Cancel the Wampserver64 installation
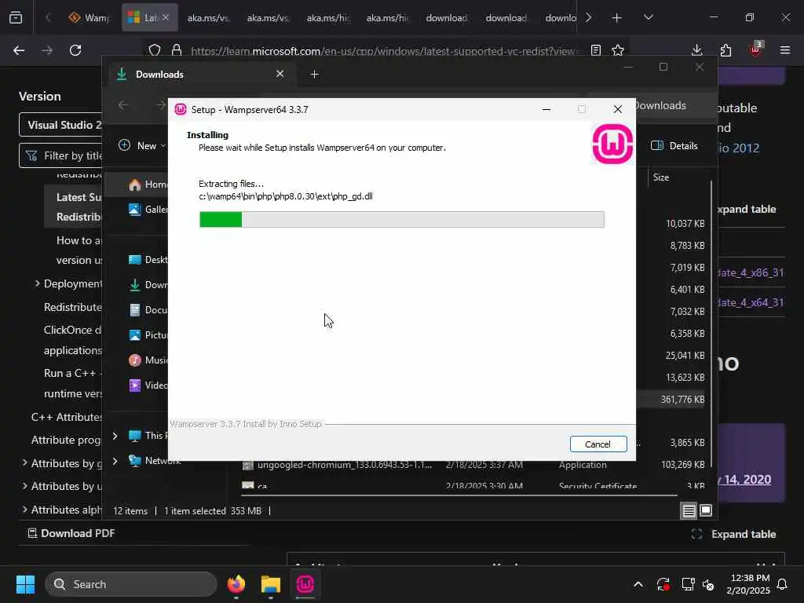The height and width of the screenshot is (603, 804). click(598, 444)
